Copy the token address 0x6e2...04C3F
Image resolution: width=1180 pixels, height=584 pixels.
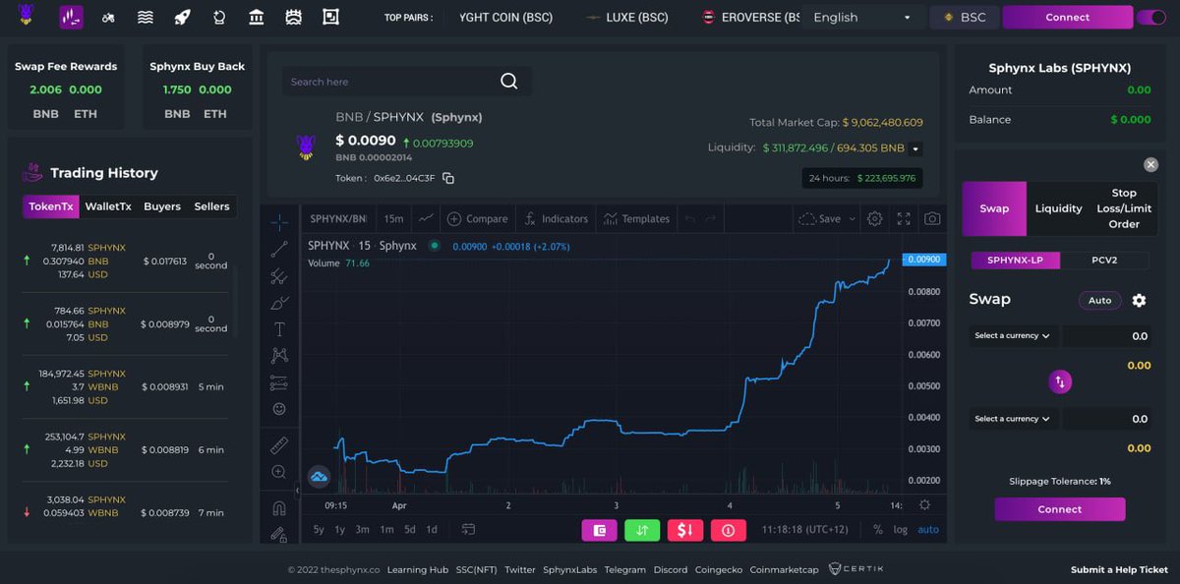(x=448, y=178)
